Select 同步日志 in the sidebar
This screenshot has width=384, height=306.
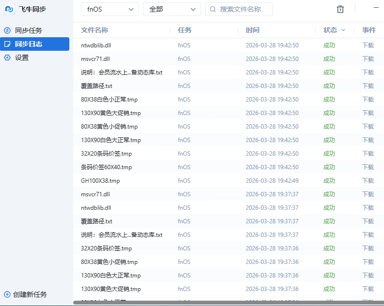pos(34,44)
